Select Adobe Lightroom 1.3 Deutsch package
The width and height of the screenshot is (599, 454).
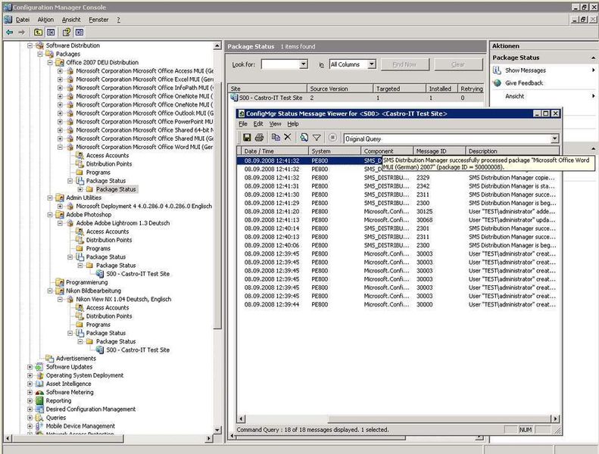[123, 223]
